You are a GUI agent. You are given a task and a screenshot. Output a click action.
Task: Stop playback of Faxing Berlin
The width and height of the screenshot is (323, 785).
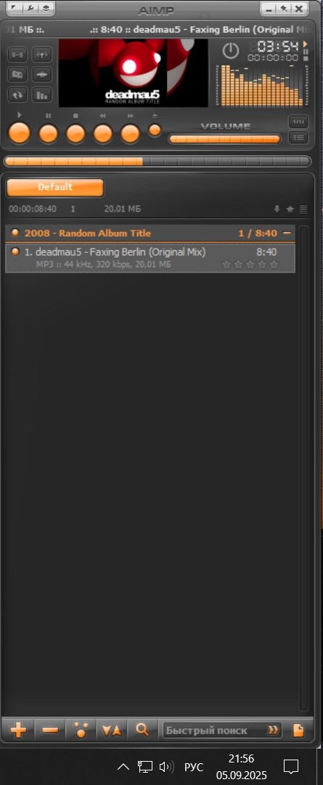(x=76, y=134)
